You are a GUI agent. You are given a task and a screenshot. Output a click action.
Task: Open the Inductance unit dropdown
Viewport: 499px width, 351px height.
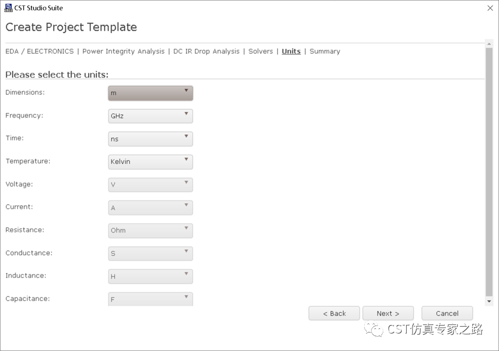pos(151,276)
